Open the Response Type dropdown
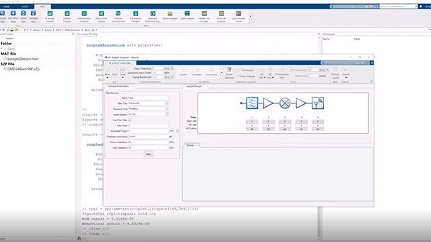Image resolution: width=431 pixels, height=242 pixels. [167, 109]
